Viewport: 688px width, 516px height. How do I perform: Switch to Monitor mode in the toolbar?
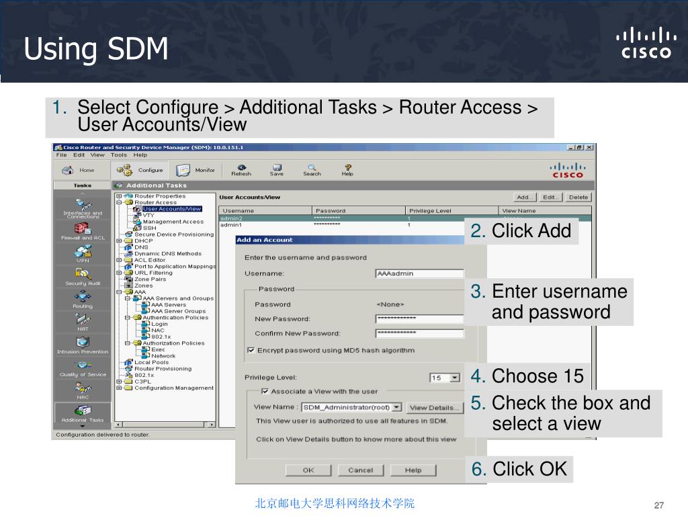196,170
